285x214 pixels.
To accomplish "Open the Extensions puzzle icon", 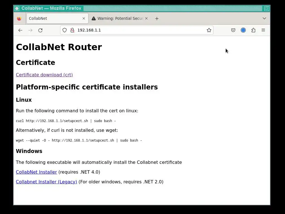I will point(253,30).
